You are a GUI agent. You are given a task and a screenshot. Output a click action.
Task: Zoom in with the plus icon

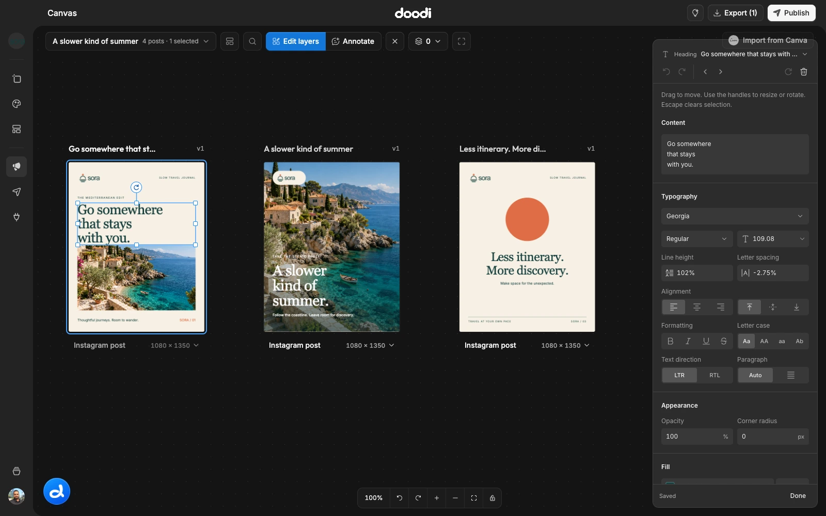437,498
